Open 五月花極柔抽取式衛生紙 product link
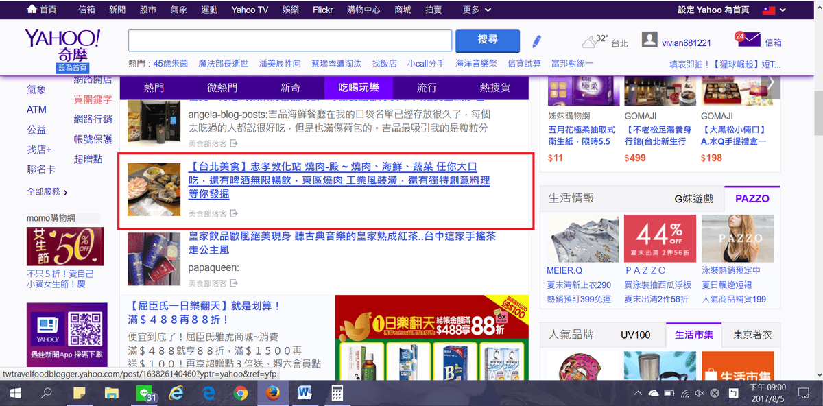 pyautogui.click(x=582, y=135)
